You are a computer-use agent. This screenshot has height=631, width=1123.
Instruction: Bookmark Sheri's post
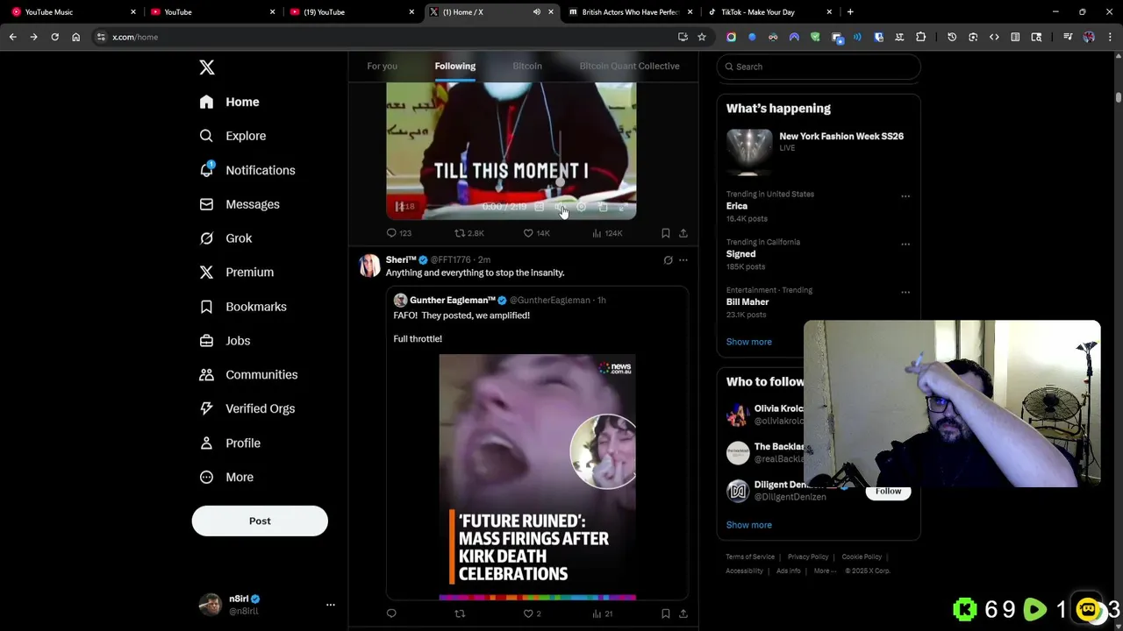[665, 613]
